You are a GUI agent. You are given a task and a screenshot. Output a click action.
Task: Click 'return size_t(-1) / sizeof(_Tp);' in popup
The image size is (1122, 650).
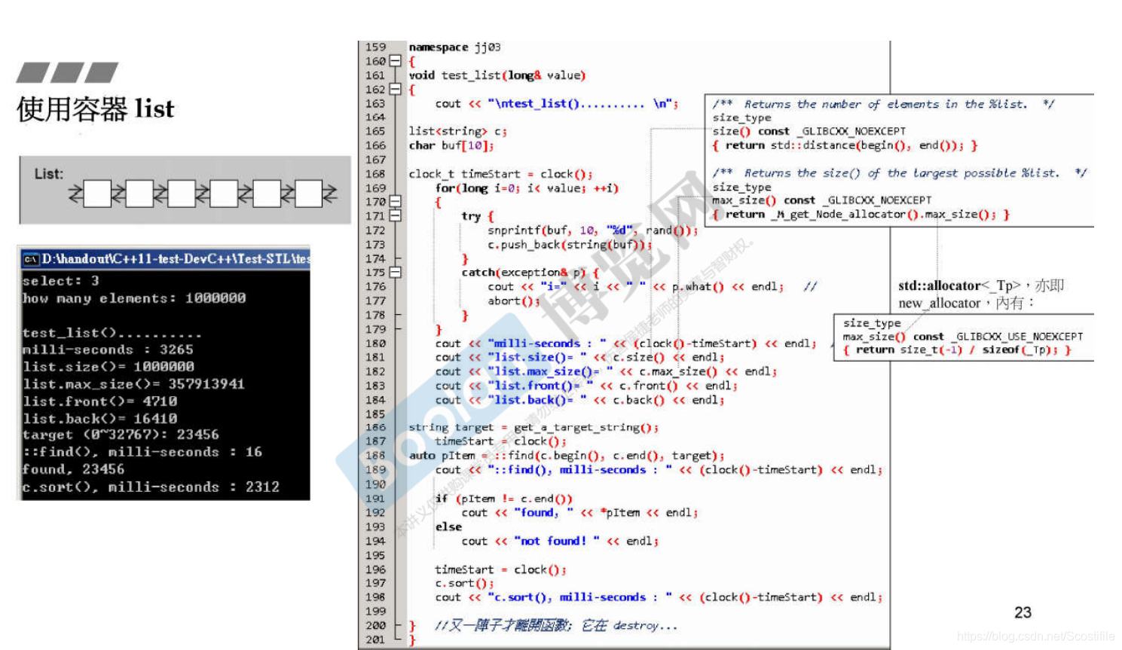coord(957,350)
